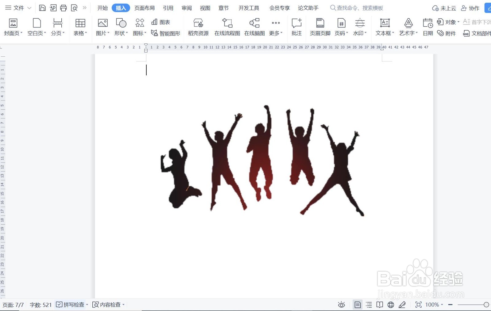Click the zoom out minus button
491x311 pixels.
click(x=450, y=305)
